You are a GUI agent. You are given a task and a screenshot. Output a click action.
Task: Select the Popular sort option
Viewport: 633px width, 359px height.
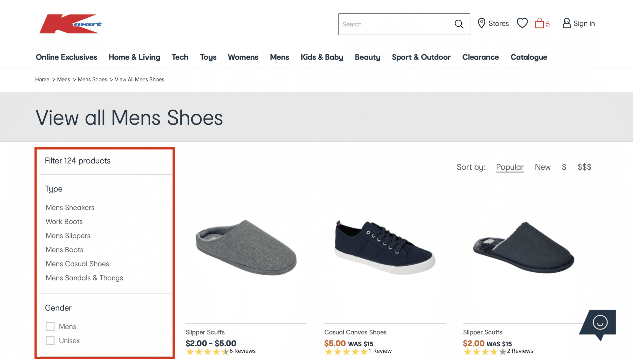tap(510, 167)
